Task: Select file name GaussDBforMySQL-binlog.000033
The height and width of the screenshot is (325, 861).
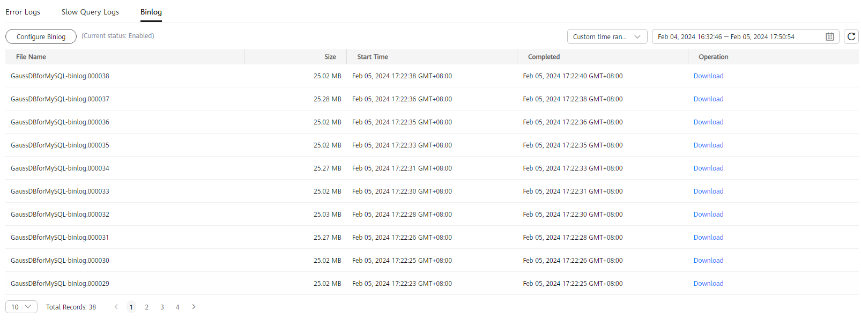Action: (x=60, y=191)
